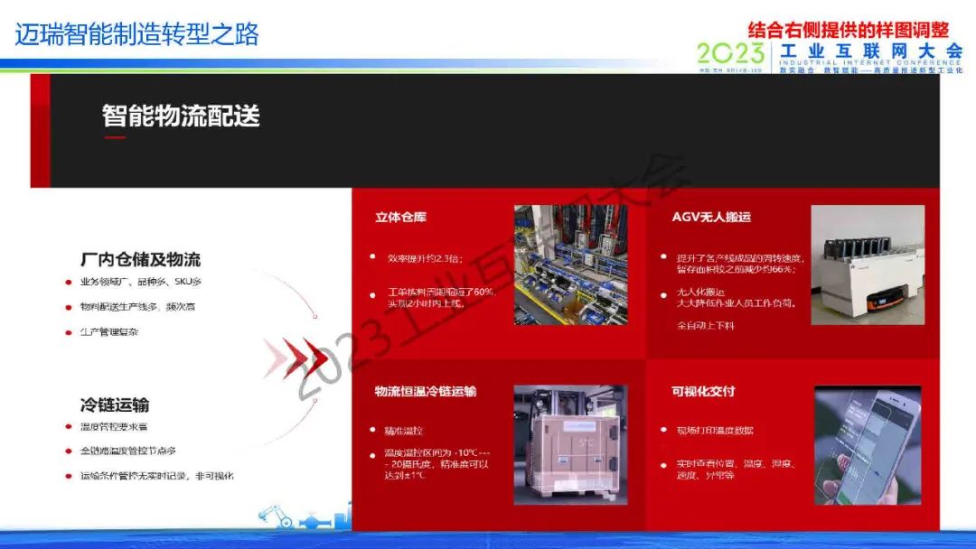Screen dimensions: 976x549
Task: Select the 物流恒温冷链运输 card title
Action: [x=426, y=391]
